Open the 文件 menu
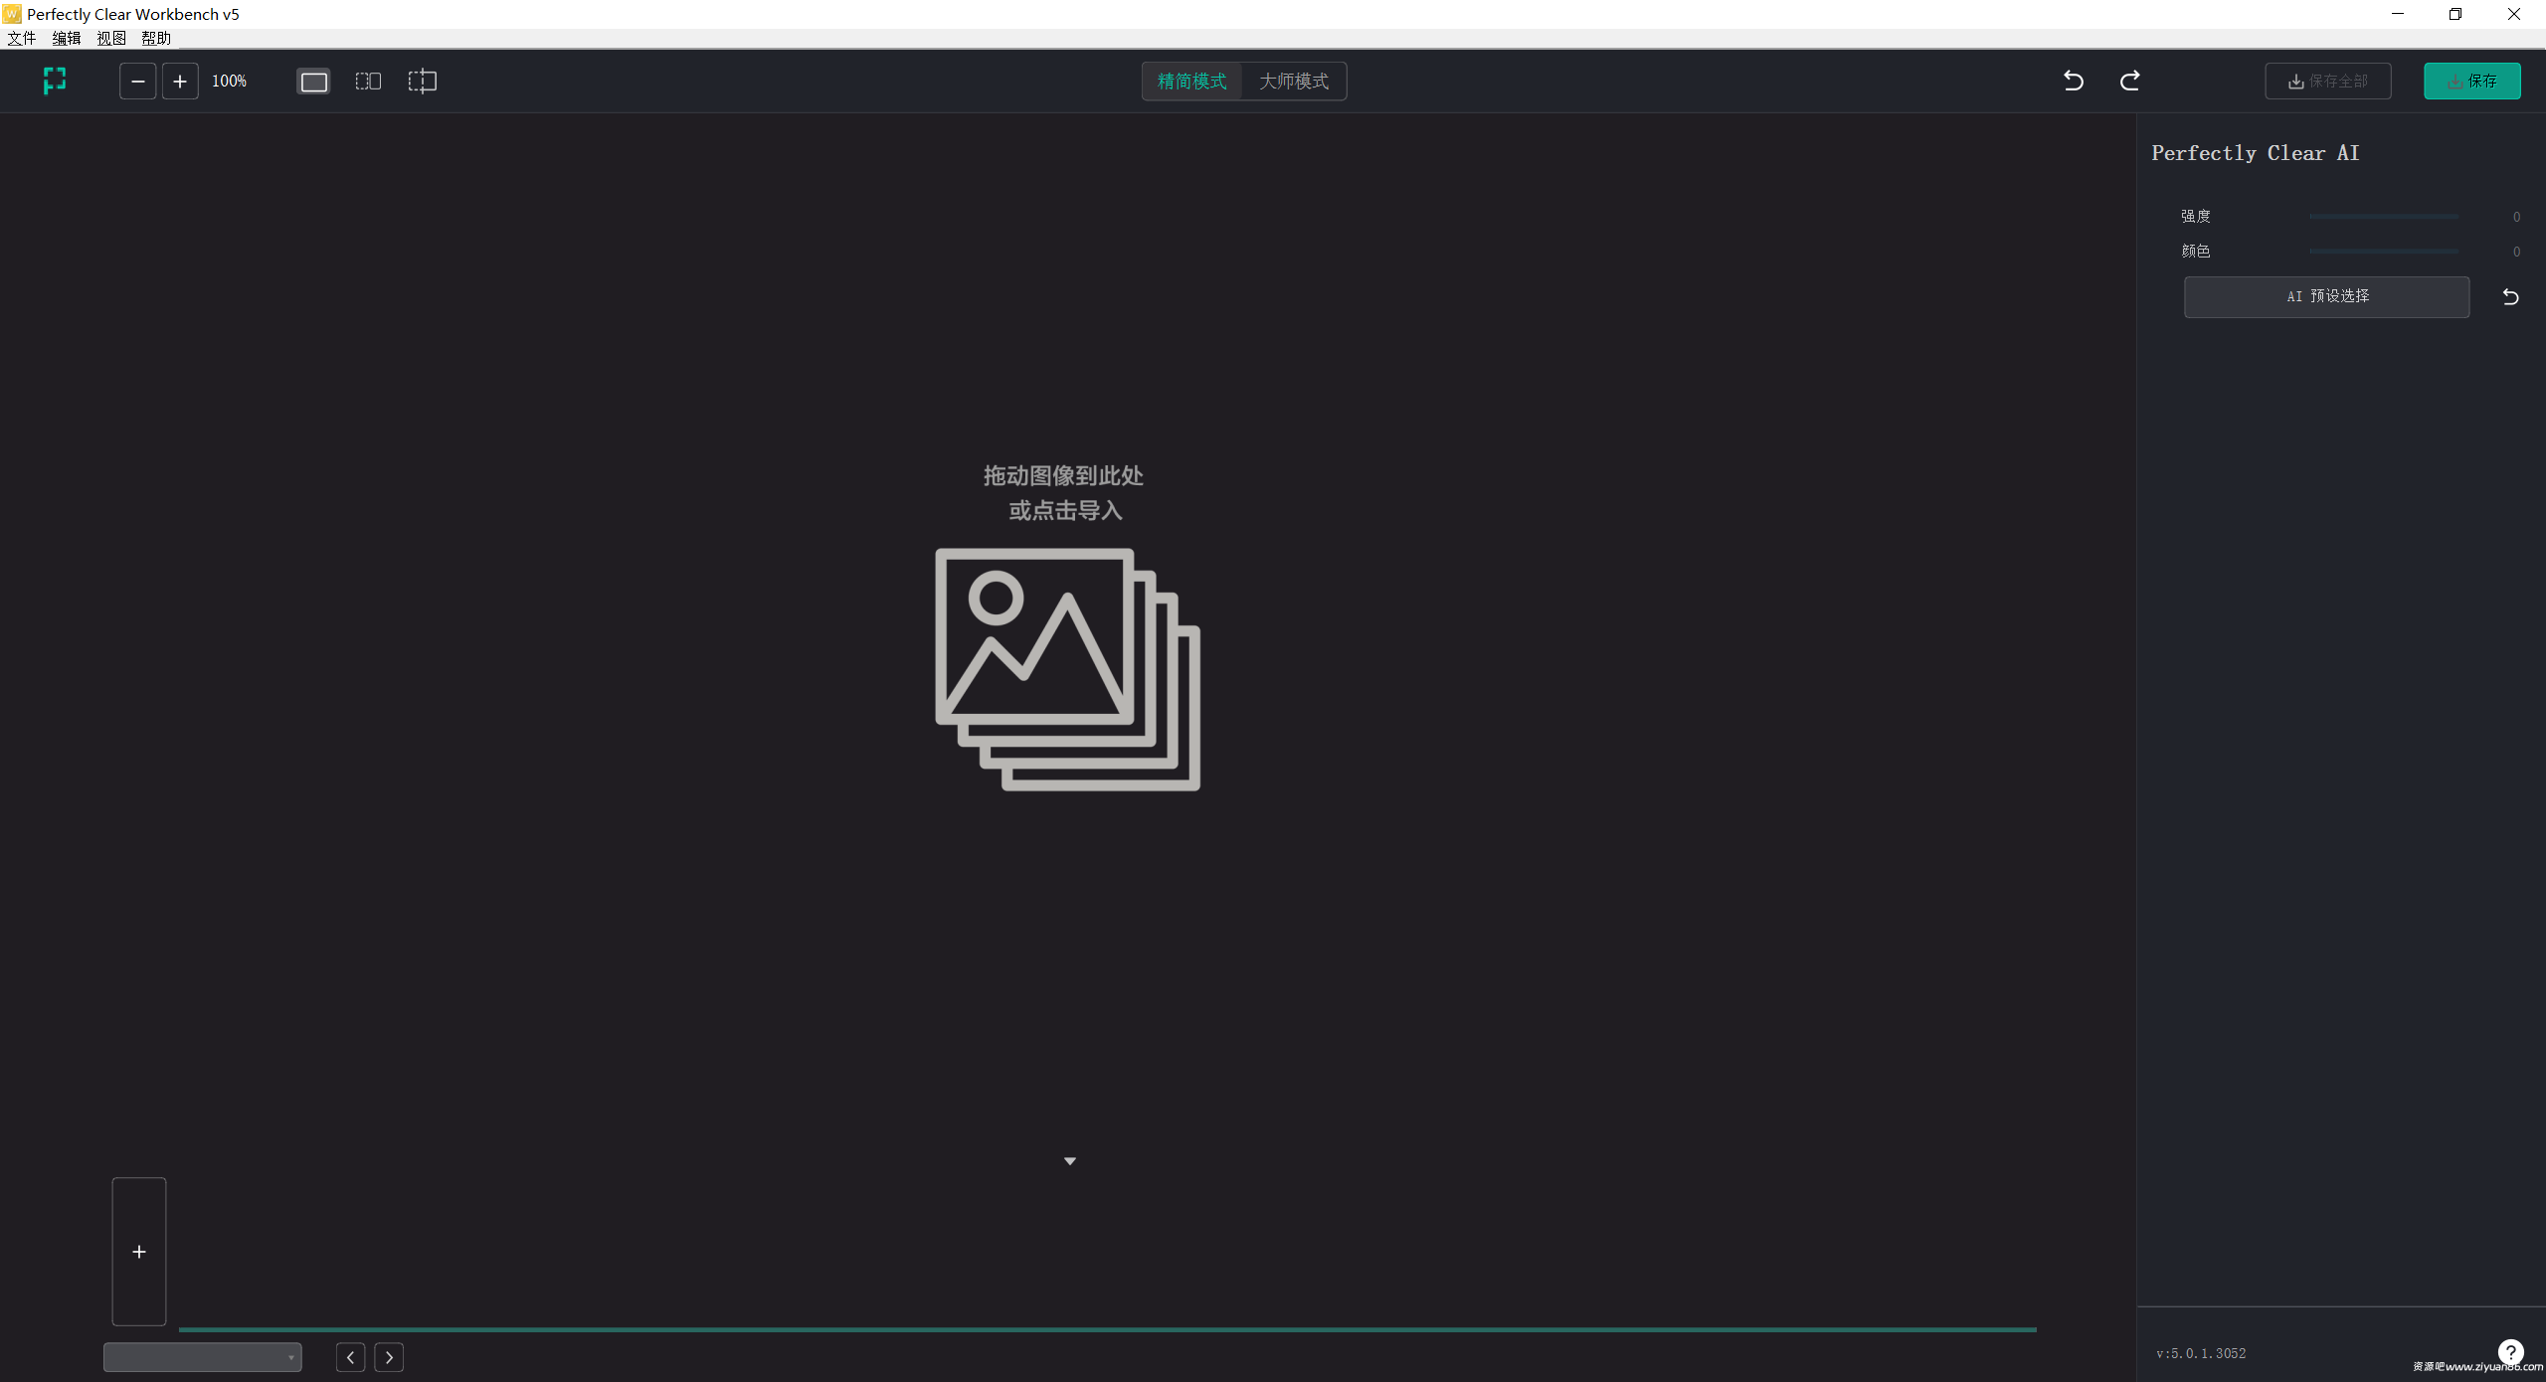 pos(22,38)
